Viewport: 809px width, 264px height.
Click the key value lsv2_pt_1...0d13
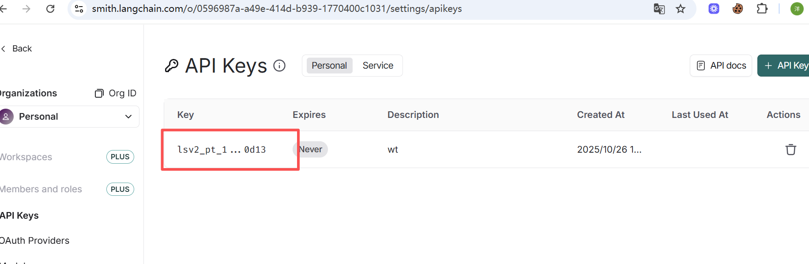pyautogui.click(x=222, y=150)
